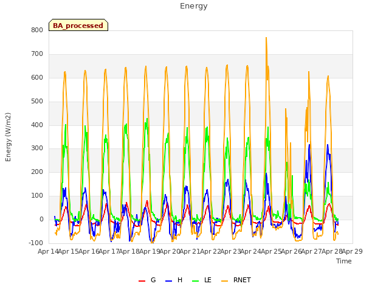
Task: Click the 100 y-axis tick label
Action: (x=37, y=196)
